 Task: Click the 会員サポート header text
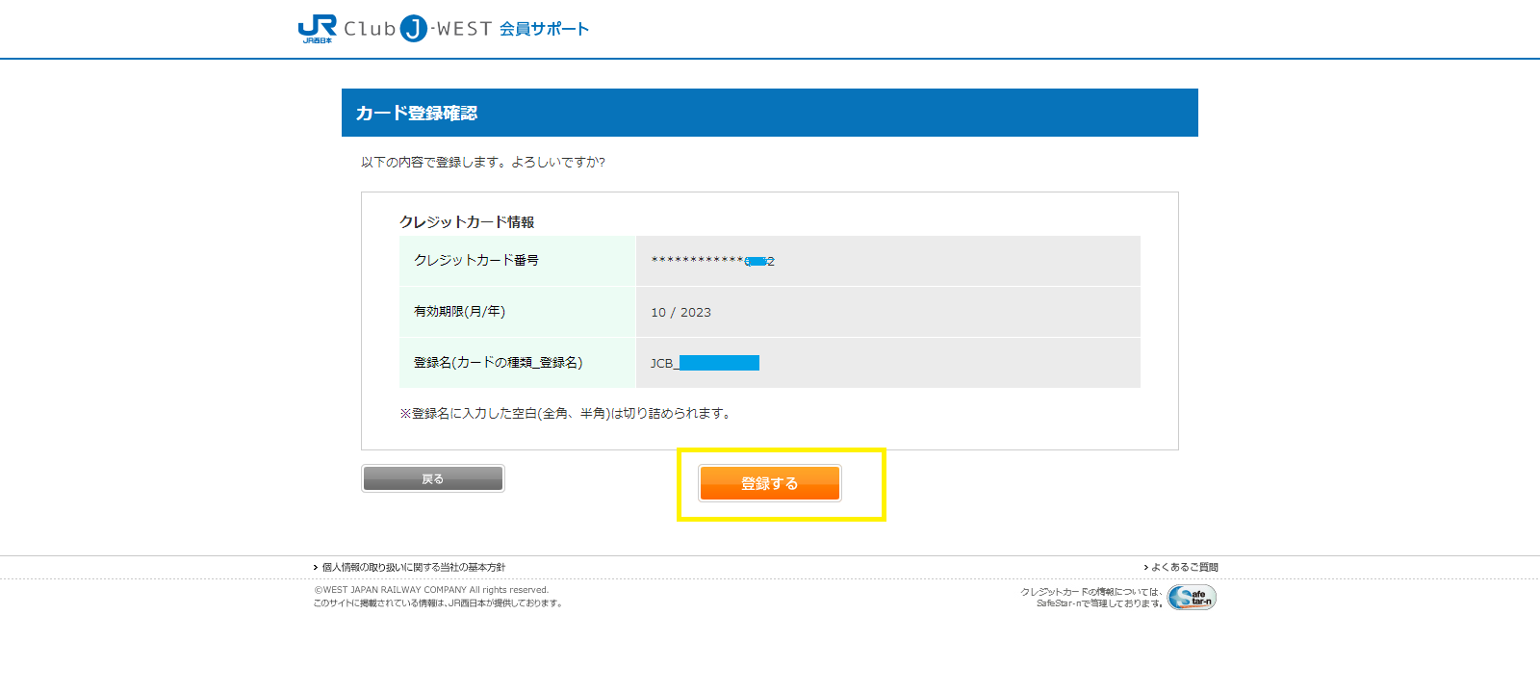tap(544, 29)
